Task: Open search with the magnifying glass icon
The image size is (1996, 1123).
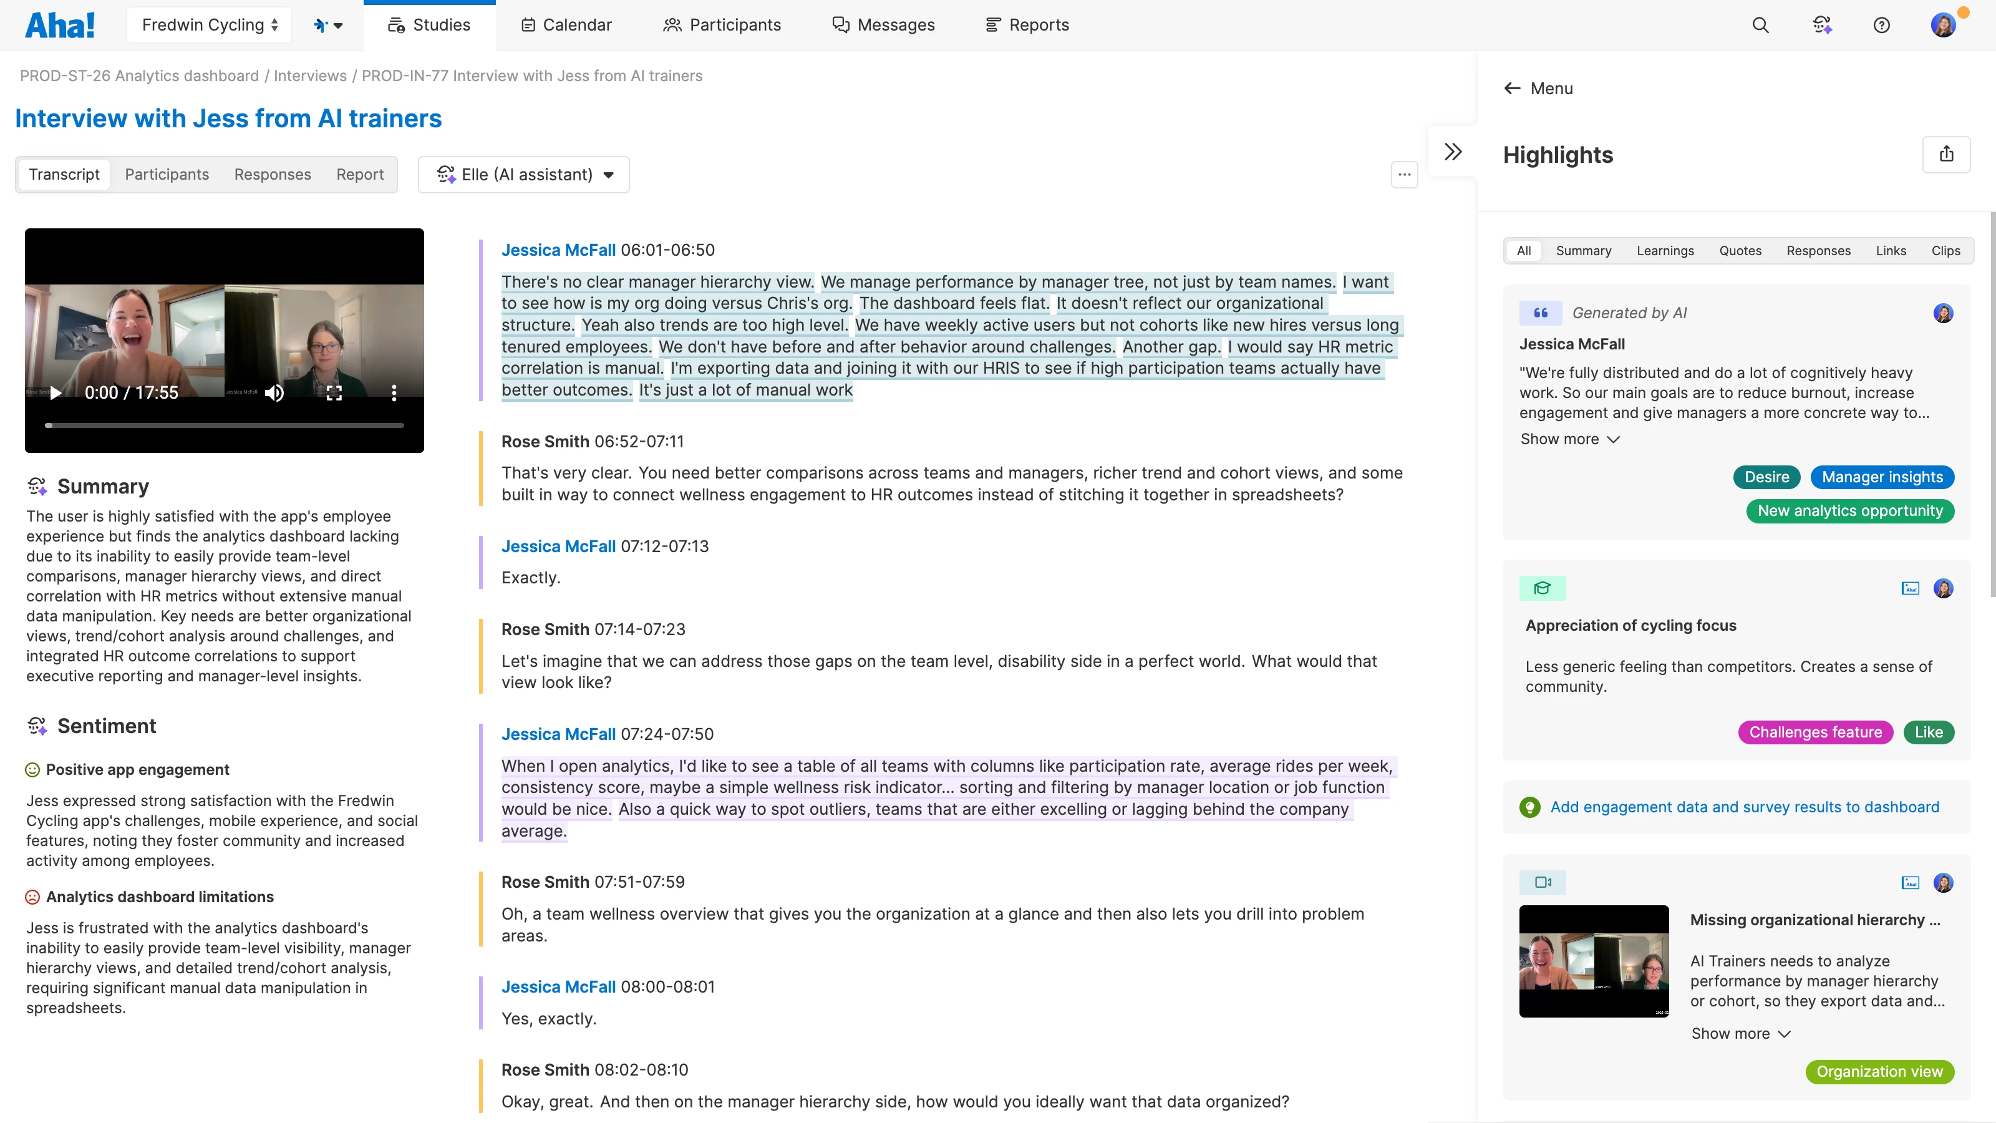Action: [1760, 25]
